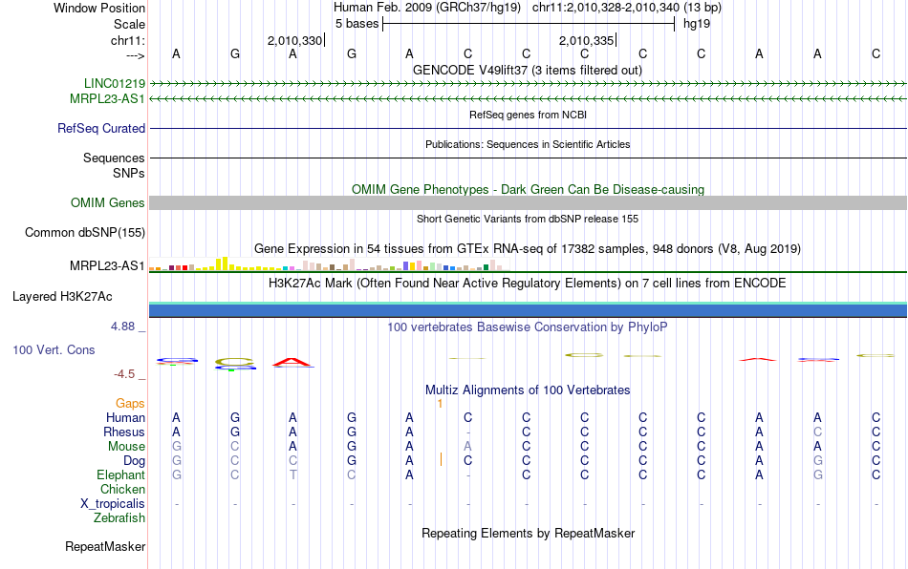Click the 4.88 PhyloP upper bound value
Screen dimensions: 908x569
(x=122, y=327)
